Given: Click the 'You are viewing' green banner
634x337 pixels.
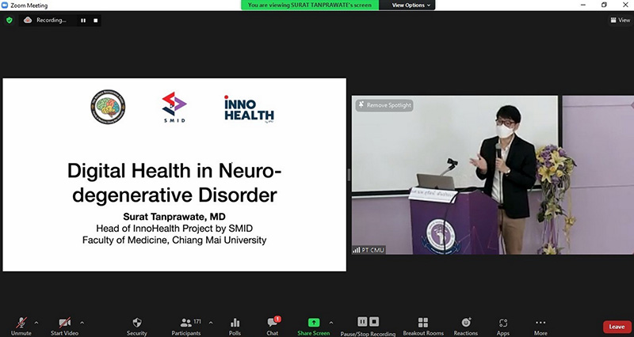Looking at the screenshot, I should (x=310, y=6).
